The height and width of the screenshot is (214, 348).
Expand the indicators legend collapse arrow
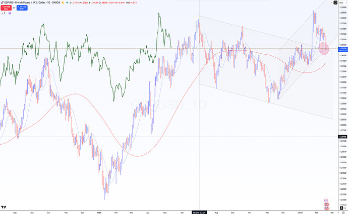coord(3,13)
